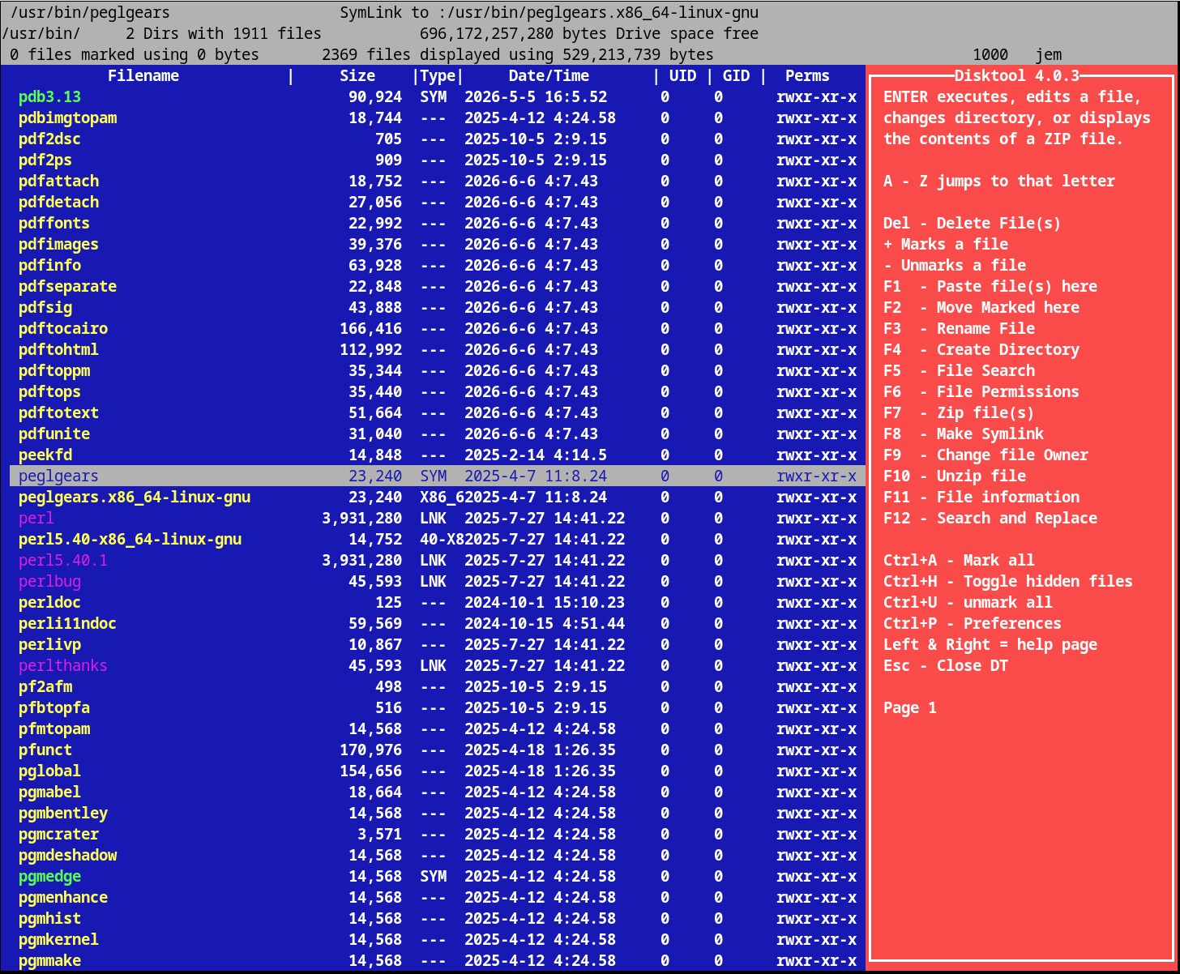The width and height of the screenshot is (1180, 974).
Task: Click the 'Esc - Close DT' help line
Action: (946, 666)
